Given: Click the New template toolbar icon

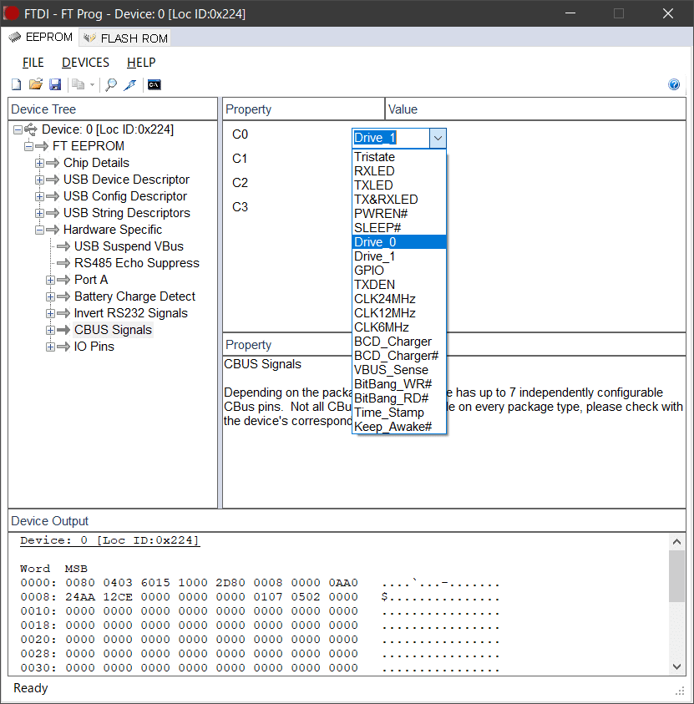Looking at the screenshot, I should [x=17, y=84].
